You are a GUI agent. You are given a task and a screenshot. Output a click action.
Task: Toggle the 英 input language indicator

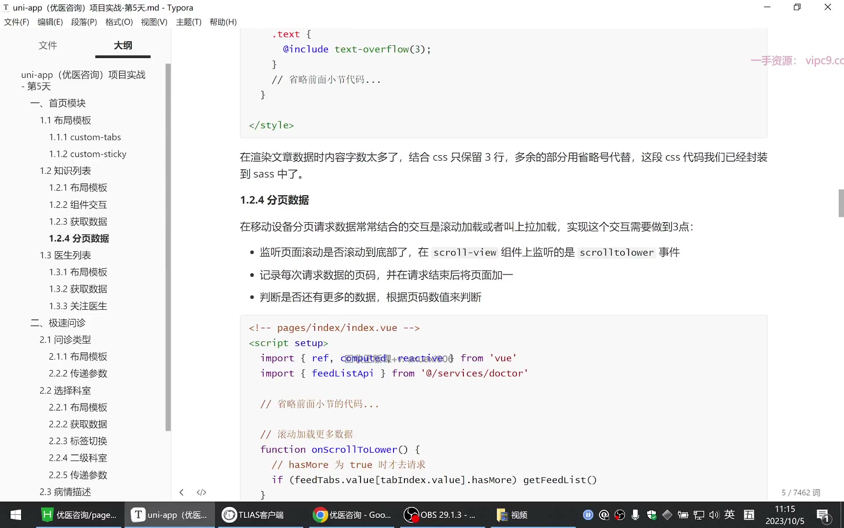pyautogui.click(x=730, y=514)
